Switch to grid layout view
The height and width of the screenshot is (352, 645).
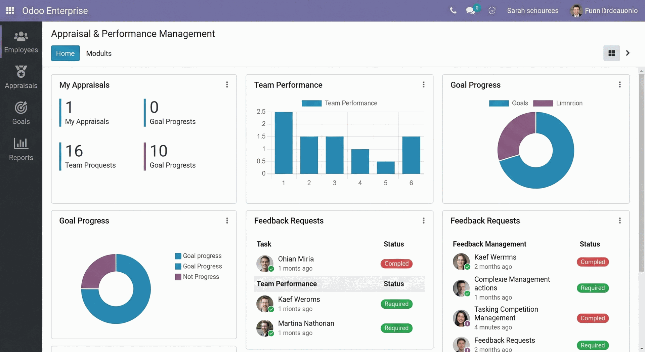tap(612, 53)
